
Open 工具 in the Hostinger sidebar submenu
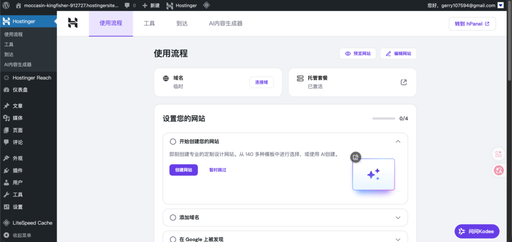(x=9, y=44)
